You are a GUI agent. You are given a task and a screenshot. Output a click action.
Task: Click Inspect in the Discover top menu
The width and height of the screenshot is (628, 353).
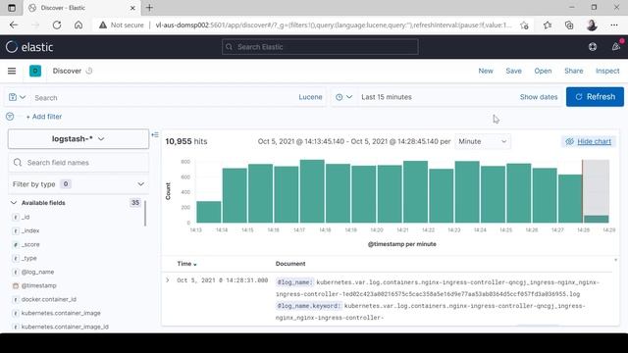pos(607,71)
